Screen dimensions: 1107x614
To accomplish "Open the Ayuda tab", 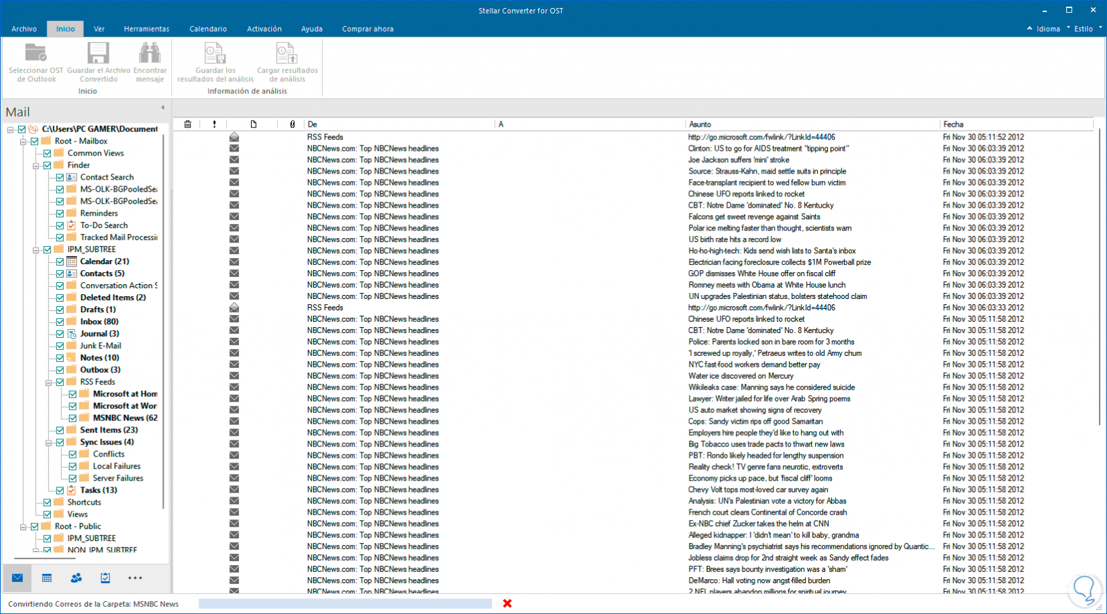I will tap(312, 29).
